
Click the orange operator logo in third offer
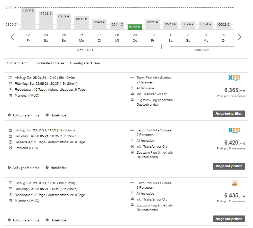pyautogui.click(x=235, y=184)
